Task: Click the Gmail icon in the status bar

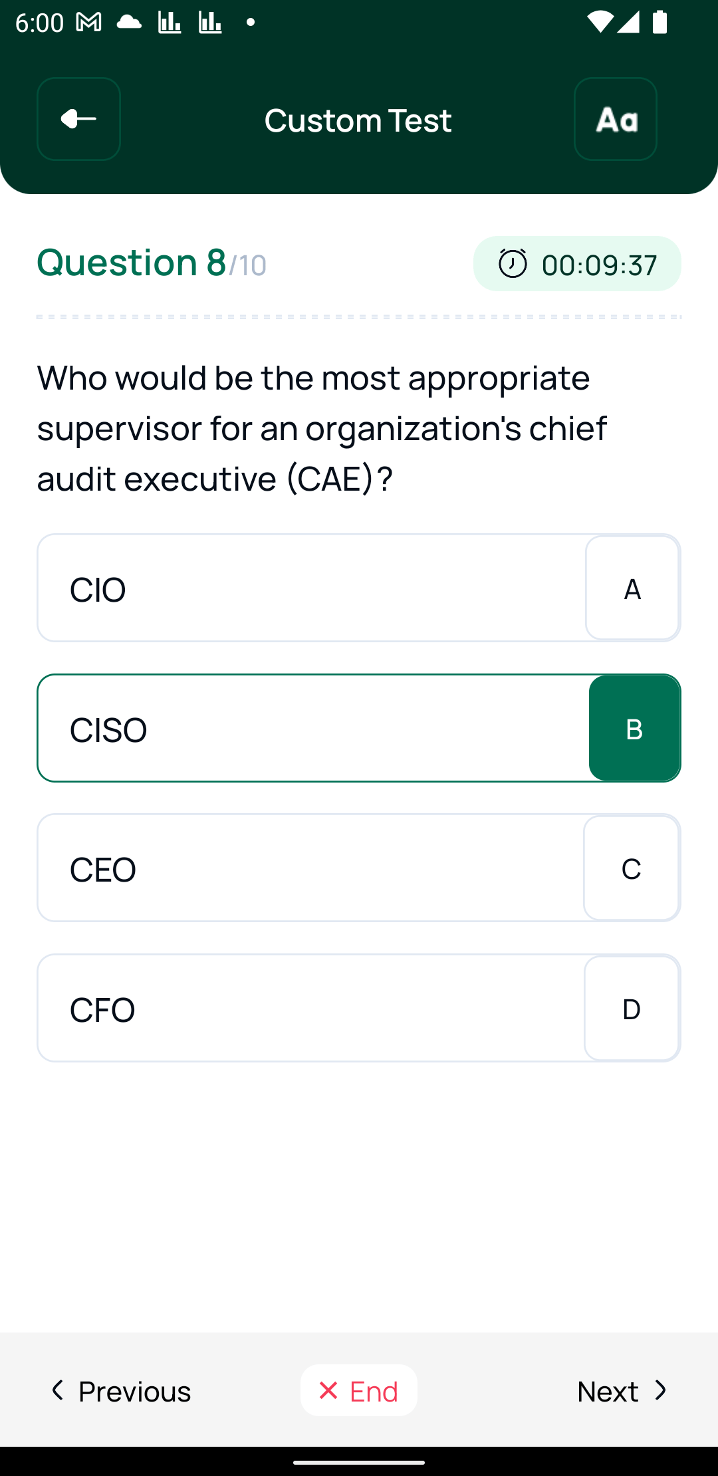Action: pos(87,22)
